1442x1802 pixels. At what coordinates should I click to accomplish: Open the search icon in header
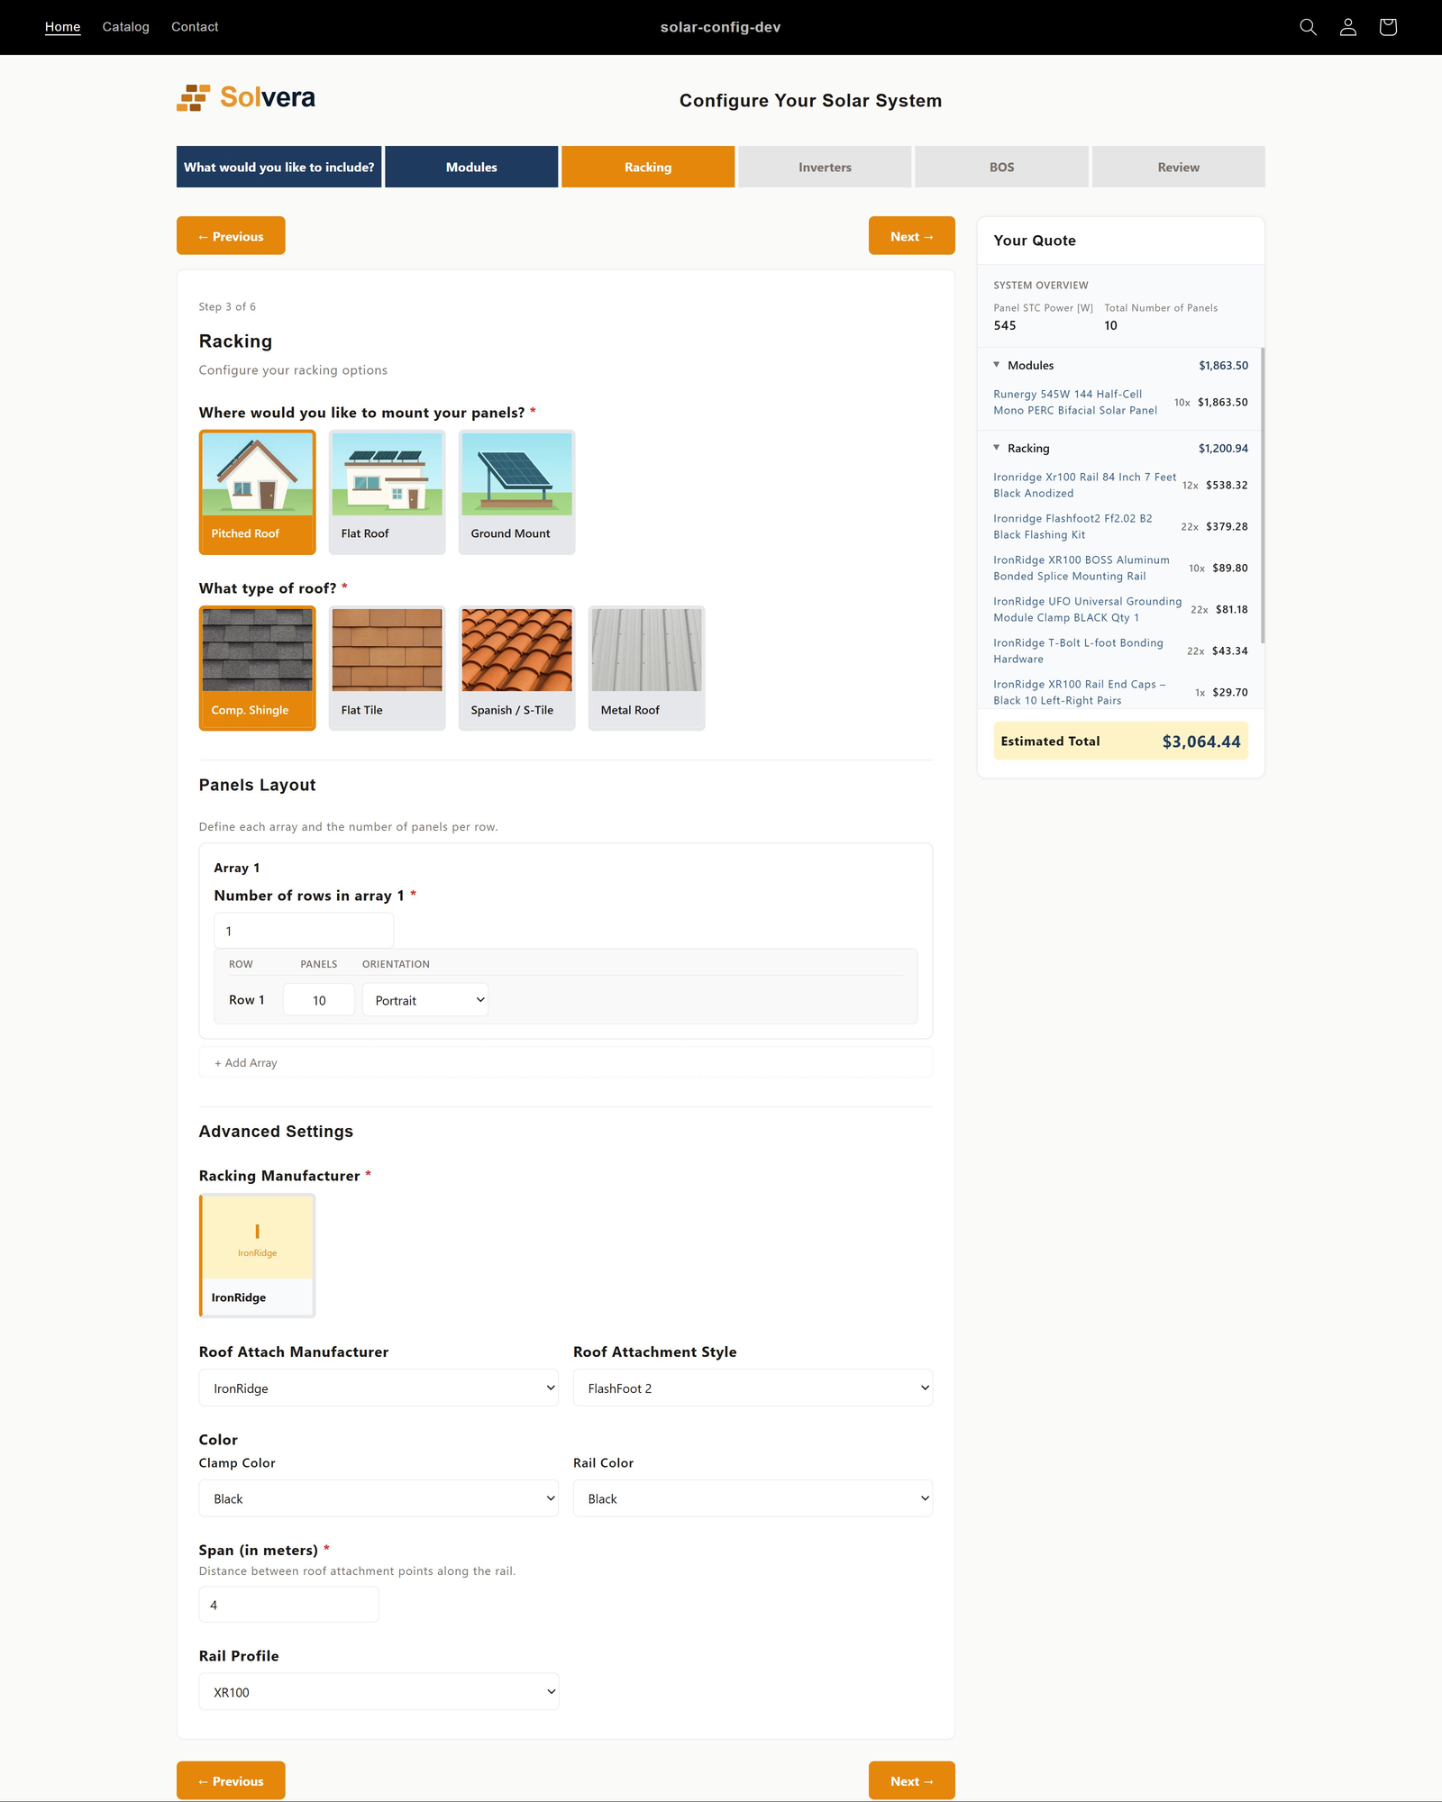click(x=1308, y=27)
